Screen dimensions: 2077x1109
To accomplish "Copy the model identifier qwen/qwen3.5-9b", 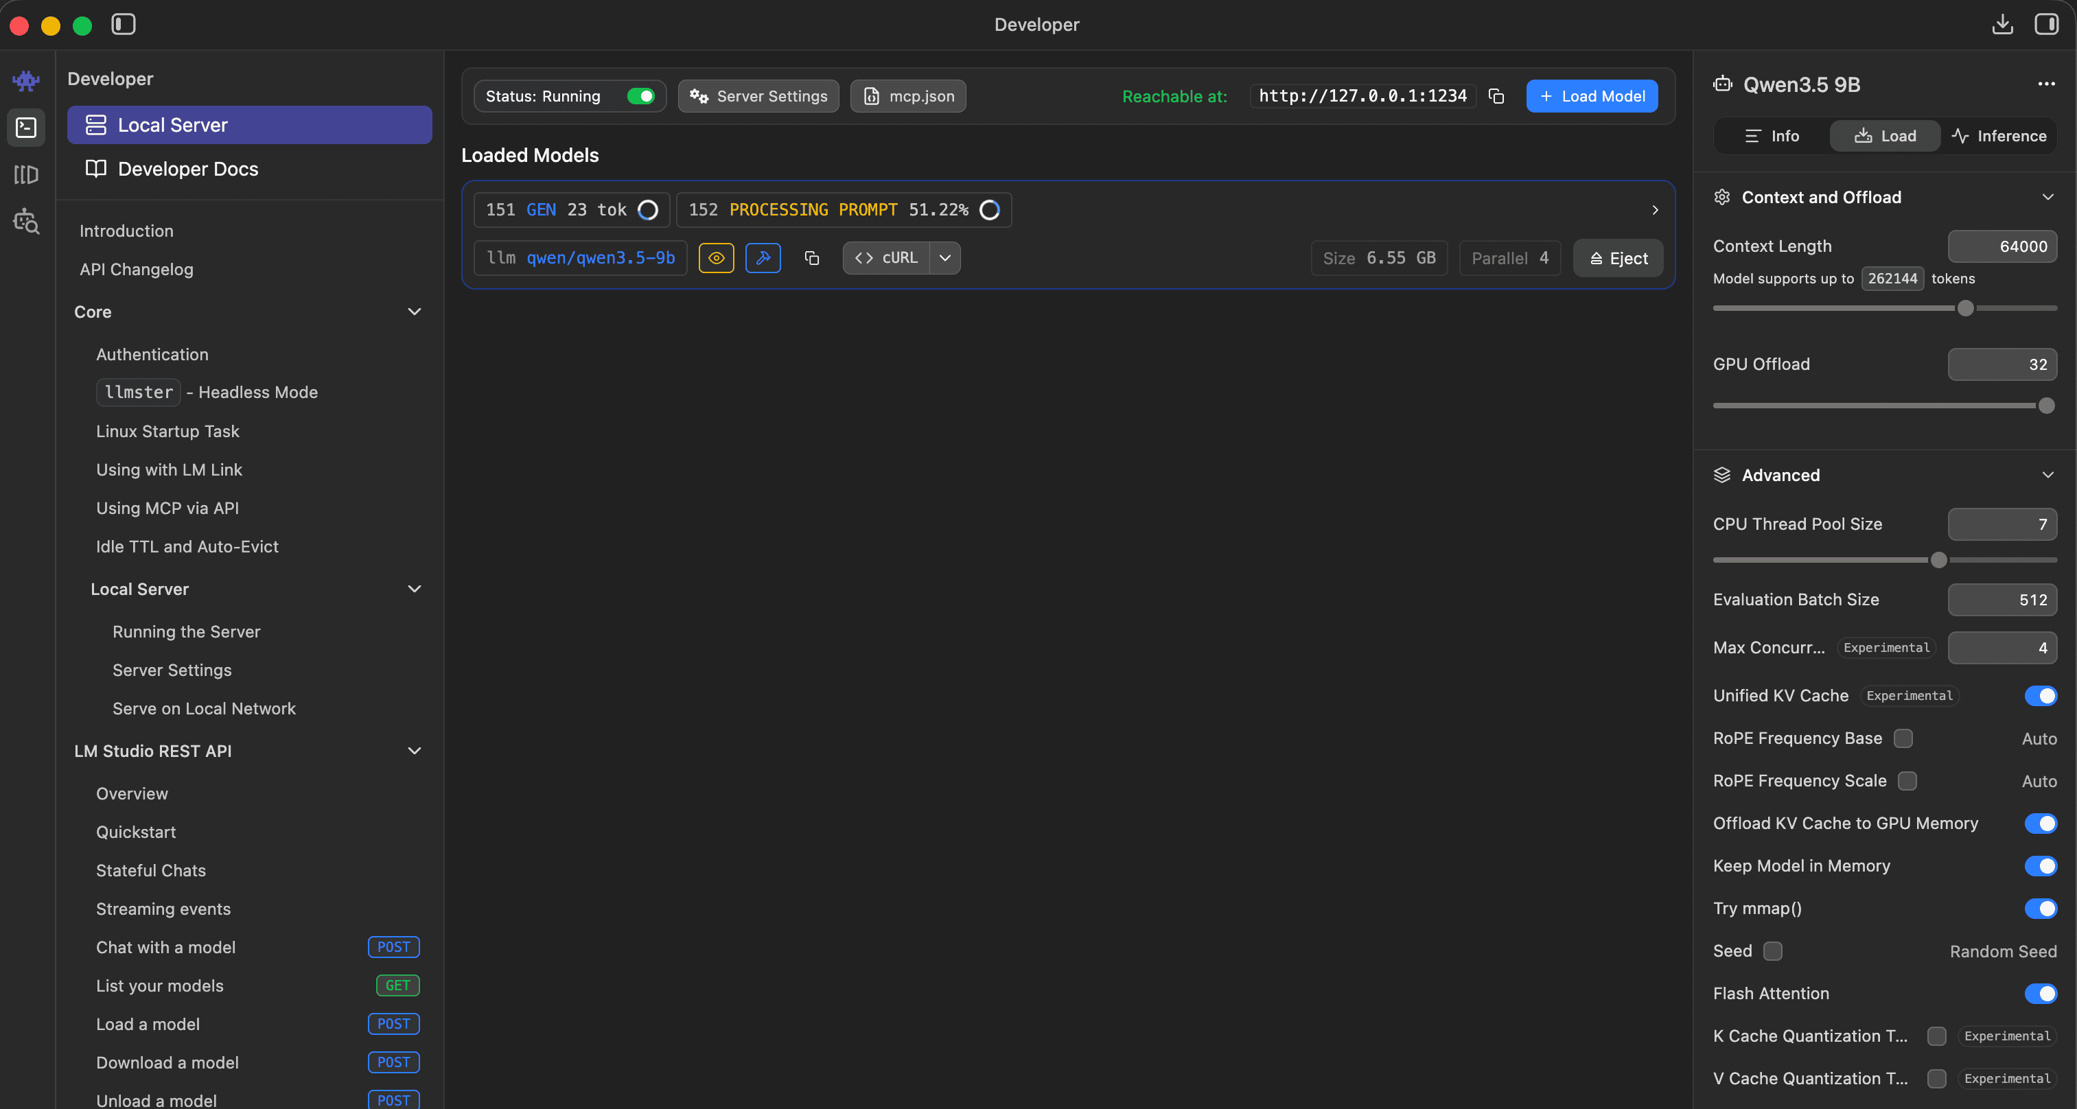I will coord(812,258).
